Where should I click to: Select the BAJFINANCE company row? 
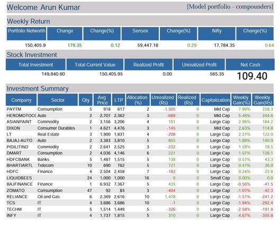140,184
